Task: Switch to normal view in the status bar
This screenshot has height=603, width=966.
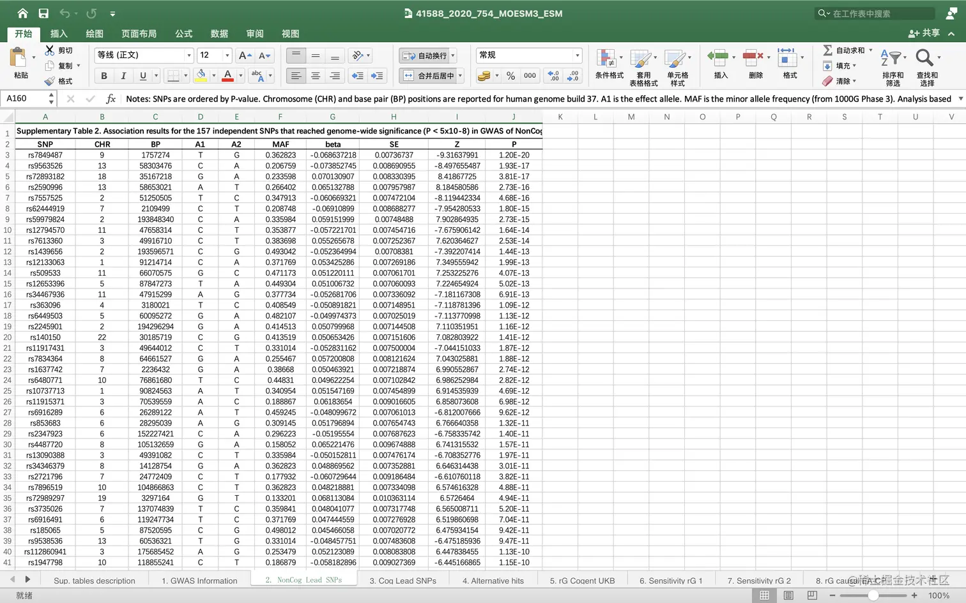Action: (764, 595)
